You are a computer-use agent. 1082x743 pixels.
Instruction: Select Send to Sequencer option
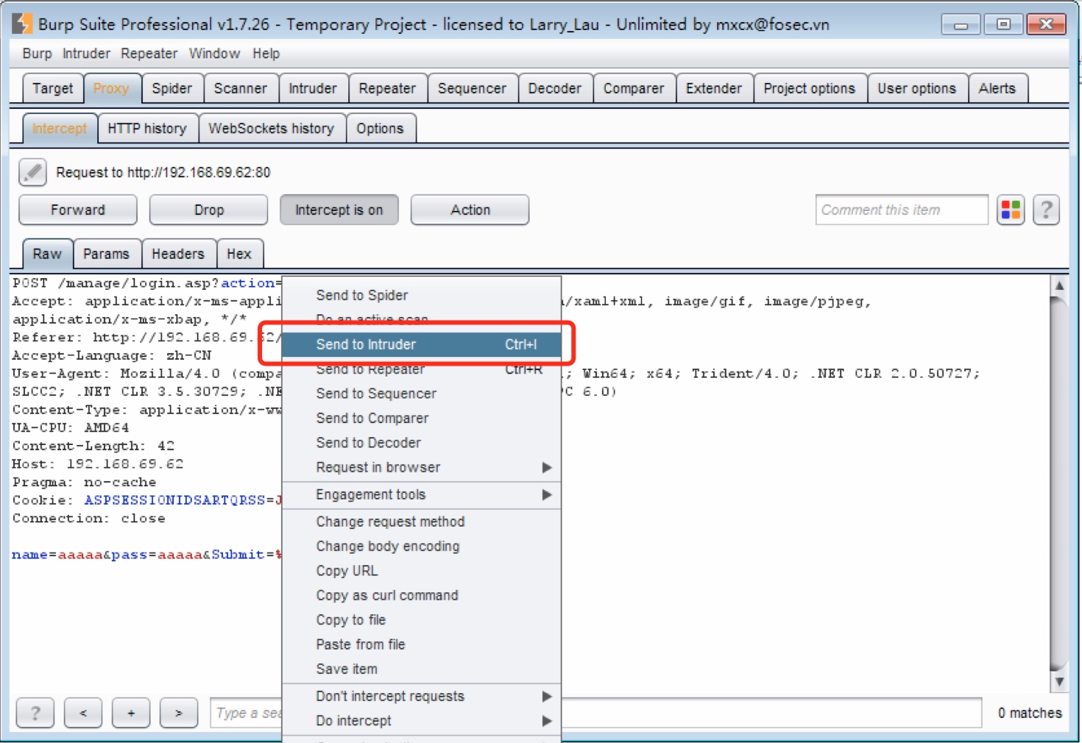[422, 394]
